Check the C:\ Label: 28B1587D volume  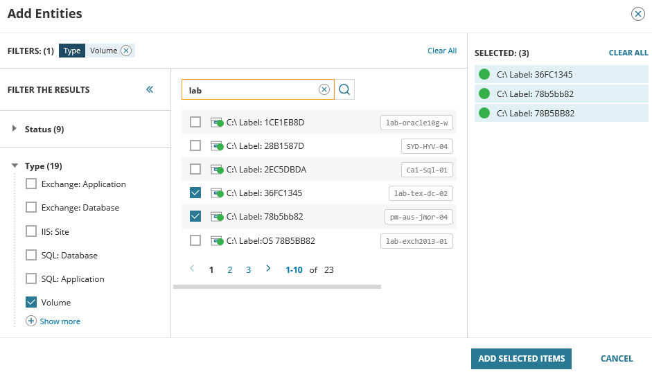point(195,145)
